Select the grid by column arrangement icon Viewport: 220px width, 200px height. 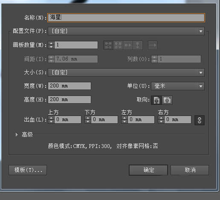click(118, 45)
